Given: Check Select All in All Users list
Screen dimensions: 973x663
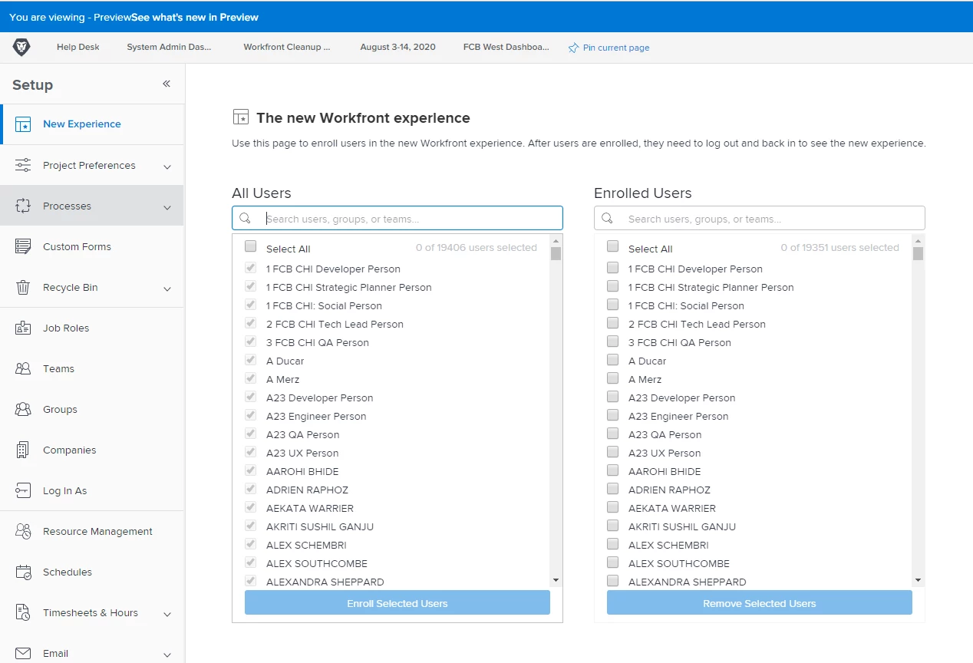Looking at the screenshot, I should tap(251, 247).
